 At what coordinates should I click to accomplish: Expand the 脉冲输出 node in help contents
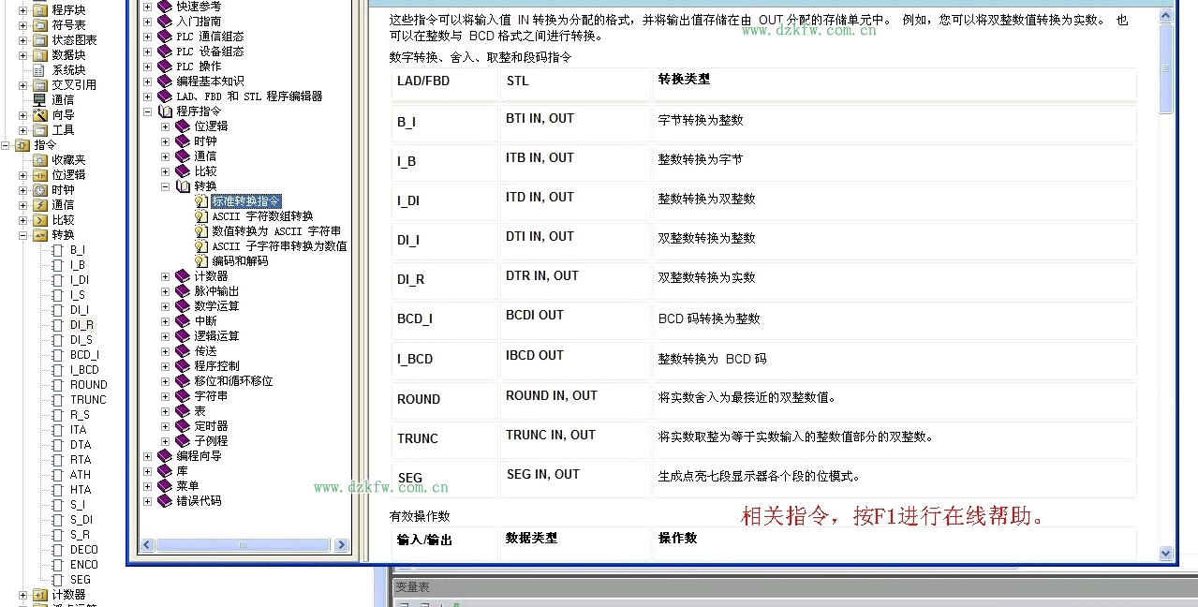(x=166, y=291)
